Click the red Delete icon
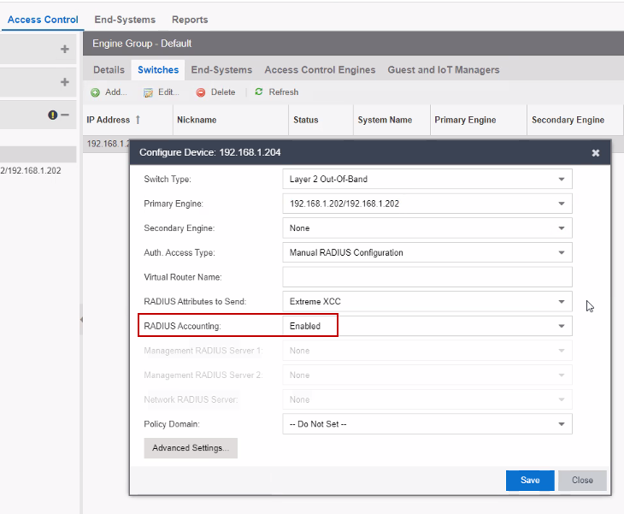Viewport: 624px width, 514px height. [x=201, y=92]
